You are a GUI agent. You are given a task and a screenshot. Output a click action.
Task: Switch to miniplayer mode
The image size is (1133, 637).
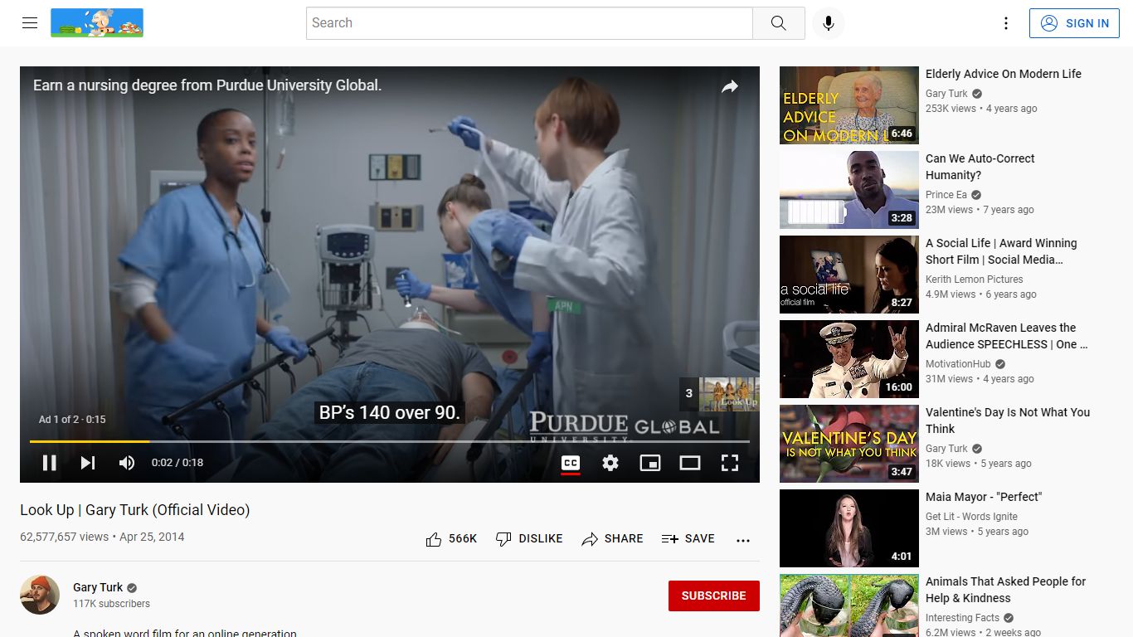(650, 463)
